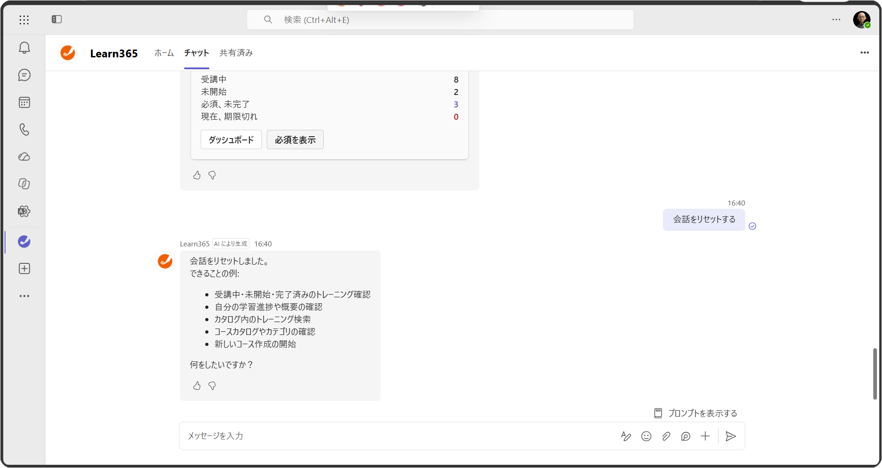
Task: Open Learn365 app options ellipsis
Action: tap(865, 53)
